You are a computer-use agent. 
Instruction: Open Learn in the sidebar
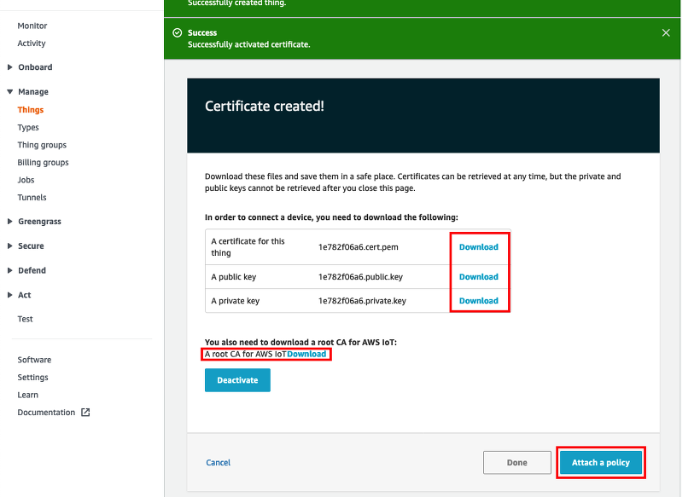pyautogui.click(x=27, y=395)
